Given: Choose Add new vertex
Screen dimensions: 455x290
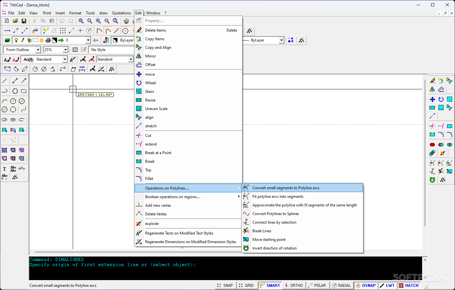Looking at the screenshot, I should (x=188, y=205).
